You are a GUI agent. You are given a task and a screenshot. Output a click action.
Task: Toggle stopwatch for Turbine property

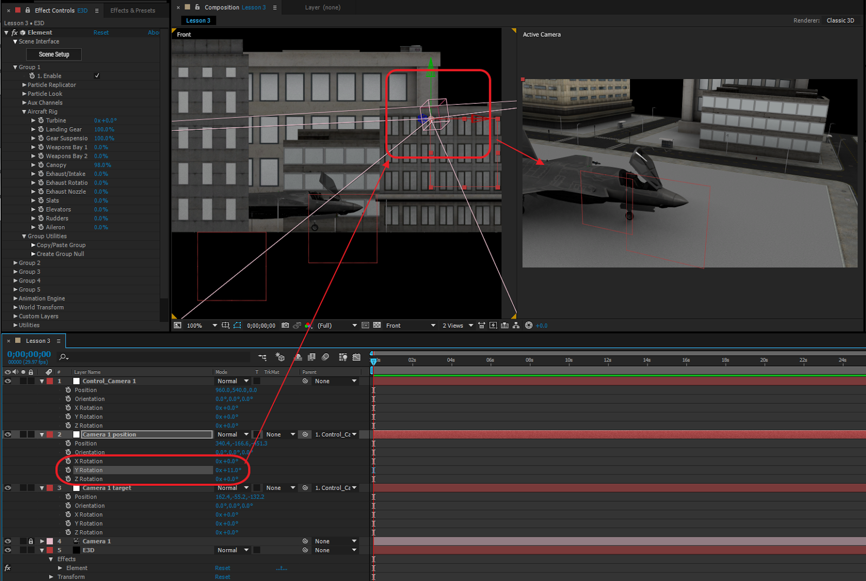[41, 121]
